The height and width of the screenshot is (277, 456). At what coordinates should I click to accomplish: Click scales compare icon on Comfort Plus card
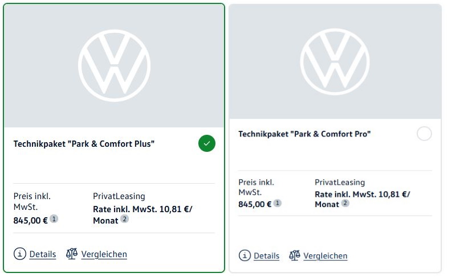coord(72,254)
